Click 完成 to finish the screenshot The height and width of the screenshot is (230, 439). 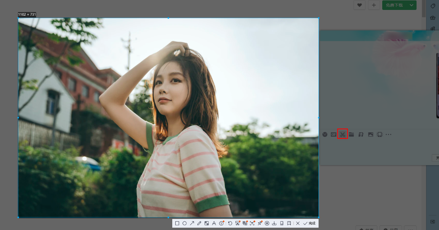click(309, 223)
